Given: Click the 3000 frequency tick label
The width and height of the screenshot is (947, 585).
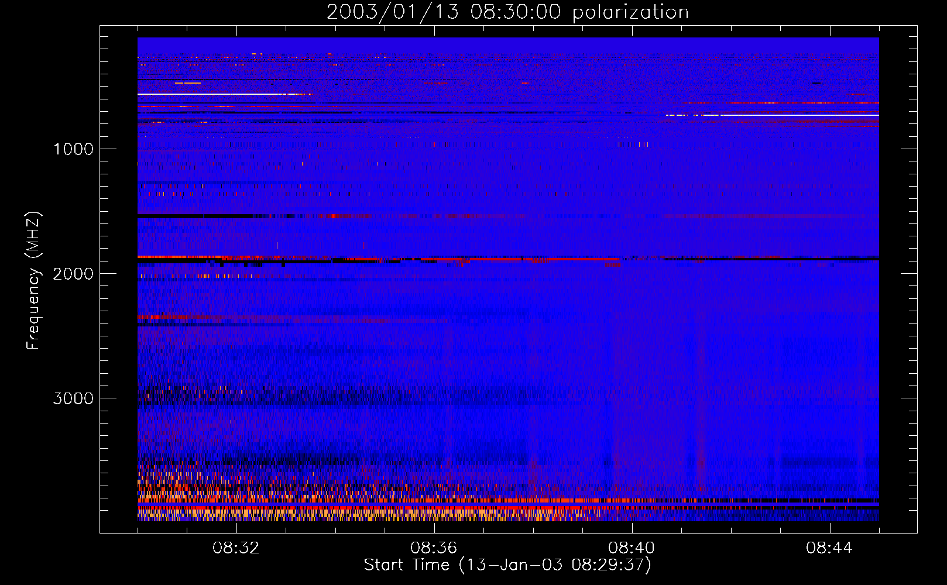Looking at the screenshot, I should [73, 398].
